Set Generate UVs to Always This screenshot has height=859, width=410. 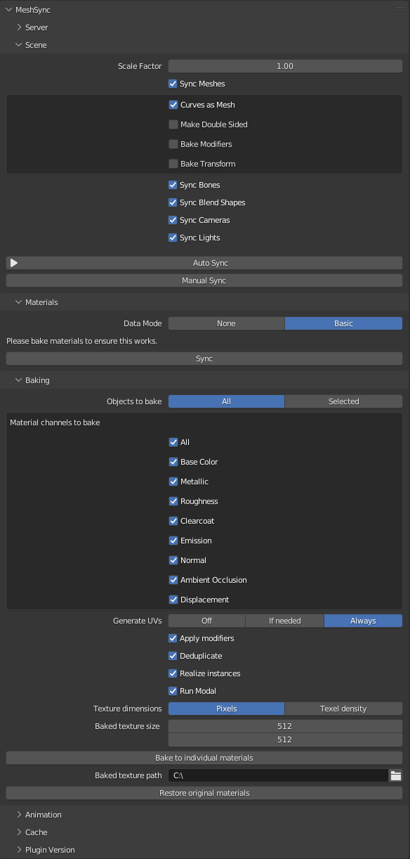363,621
